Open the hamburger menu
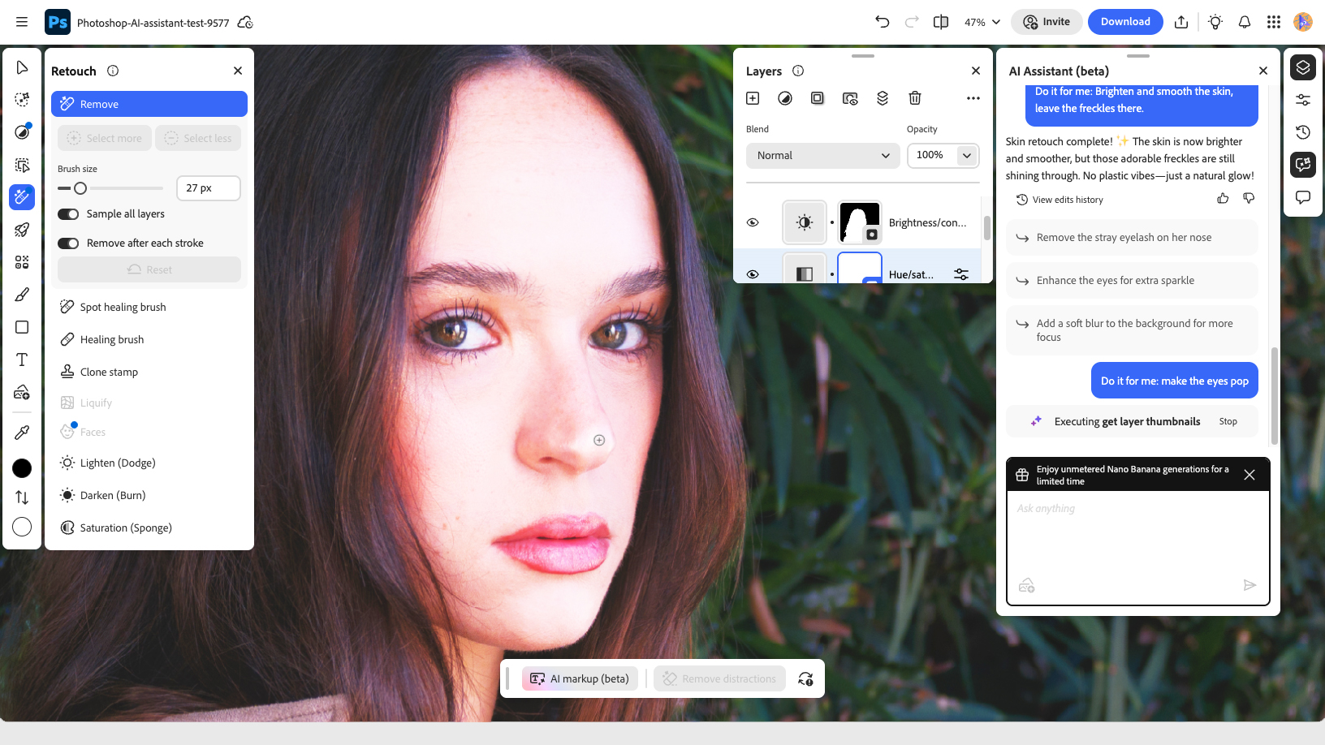The height and width of the screenshot is (745, 1325). click(21, 22)
